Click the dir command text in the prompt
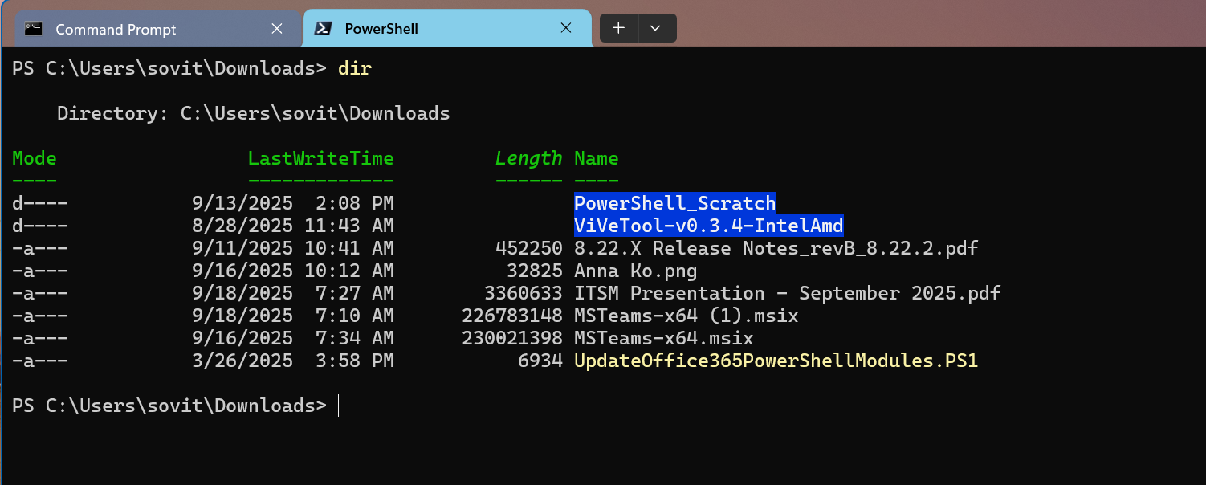 click(x=354, y=68)
